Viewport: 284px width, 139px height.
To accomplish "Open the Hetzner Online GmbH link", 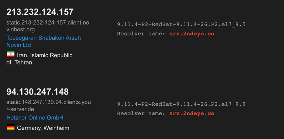I will [35, 118].
